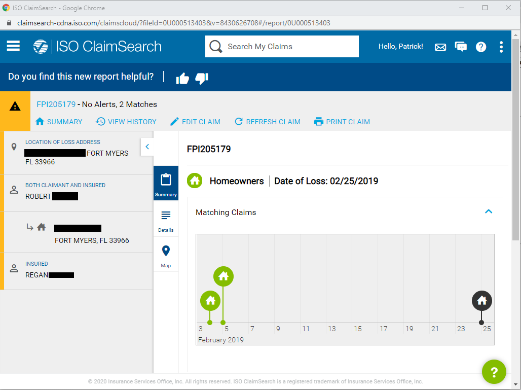Give thumbs up feedback on the report

tap(182, 79)
